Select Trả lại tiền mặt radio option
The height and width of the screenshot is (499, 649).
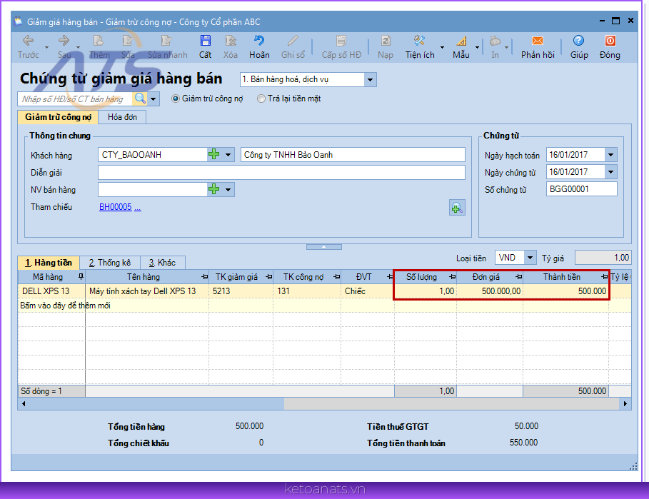click(x=261, y=99)
